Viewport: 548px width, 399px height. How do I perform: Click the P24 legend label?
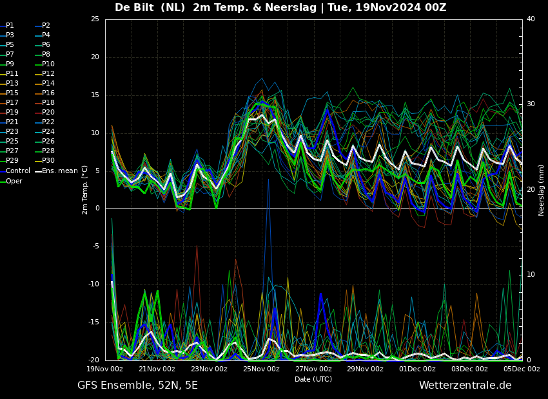45,131
